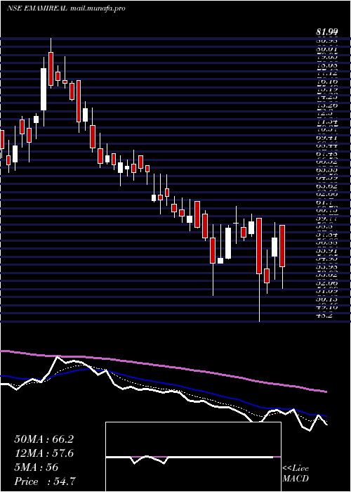Screen dimensions: 351x492
Task: Click the 12MA : 57.6 readout
Action: pyautogui.click(x=44, y=453)
